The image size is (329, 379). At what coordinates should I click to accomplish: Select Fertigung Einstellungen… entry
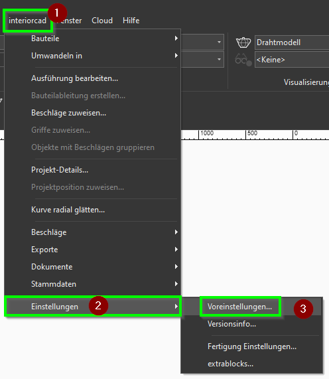pyautogui.click(x=251, y=346)
